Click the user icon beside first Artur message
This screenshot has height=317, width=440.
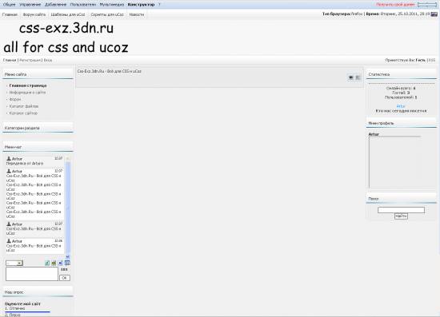tap(9, 158)
